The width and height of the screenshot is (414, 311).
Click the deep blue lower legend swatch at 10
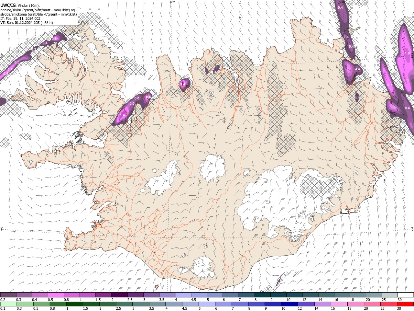click(x=289, y=304)
